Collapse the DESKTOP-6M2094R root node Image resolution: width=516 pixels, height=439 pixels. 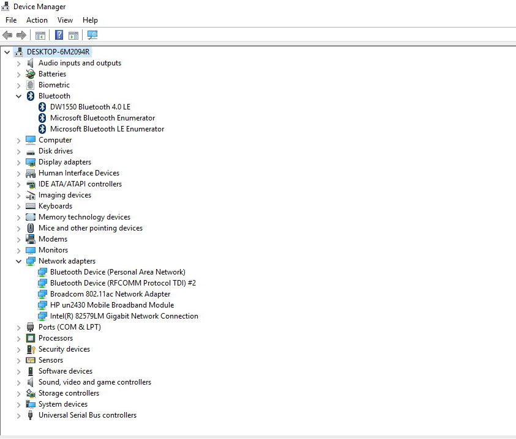[7, 52]
